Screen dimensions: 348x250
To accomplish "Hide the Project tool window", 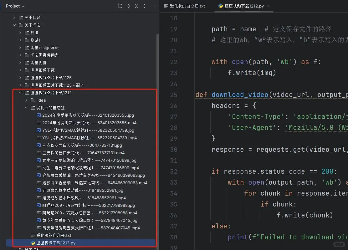I will click(153, 6).
